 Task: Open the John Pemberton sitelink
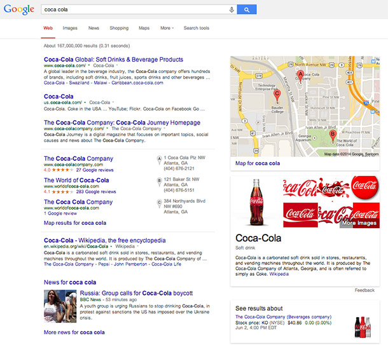[x=130, y=264]
